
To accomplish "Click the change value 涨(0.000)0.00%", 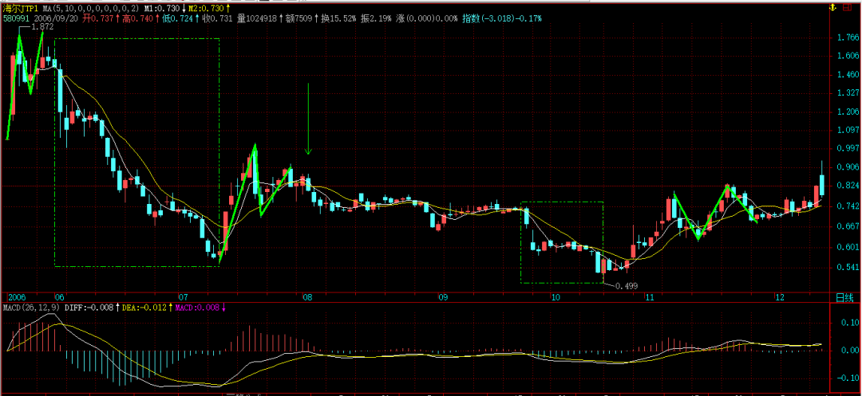I will click(426, 18).
